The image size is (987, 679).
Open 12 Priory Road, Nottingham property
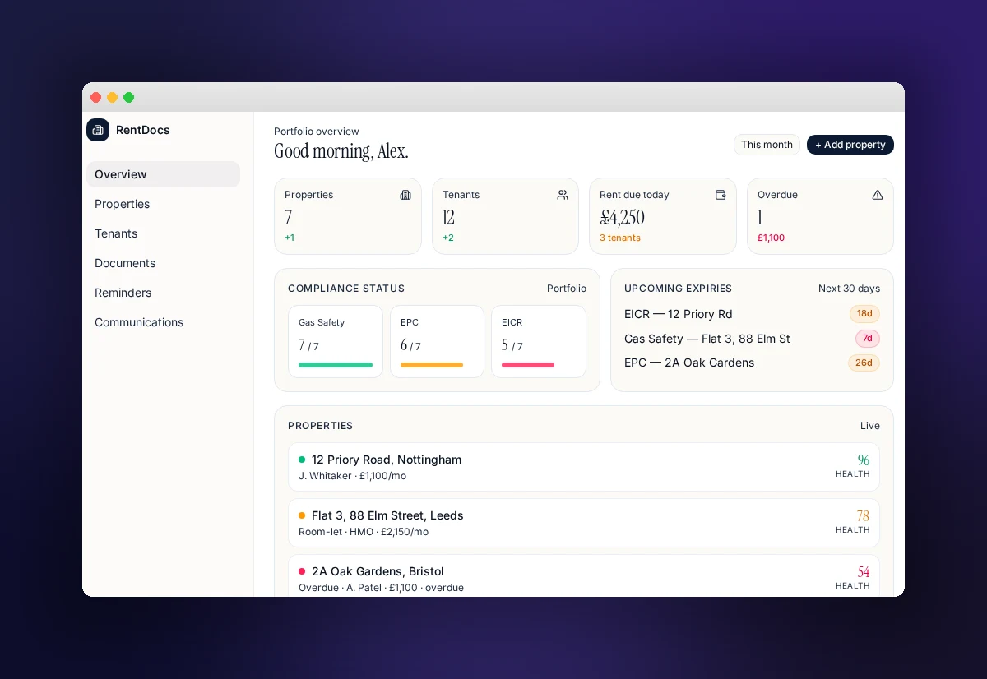tap(584, 467)
